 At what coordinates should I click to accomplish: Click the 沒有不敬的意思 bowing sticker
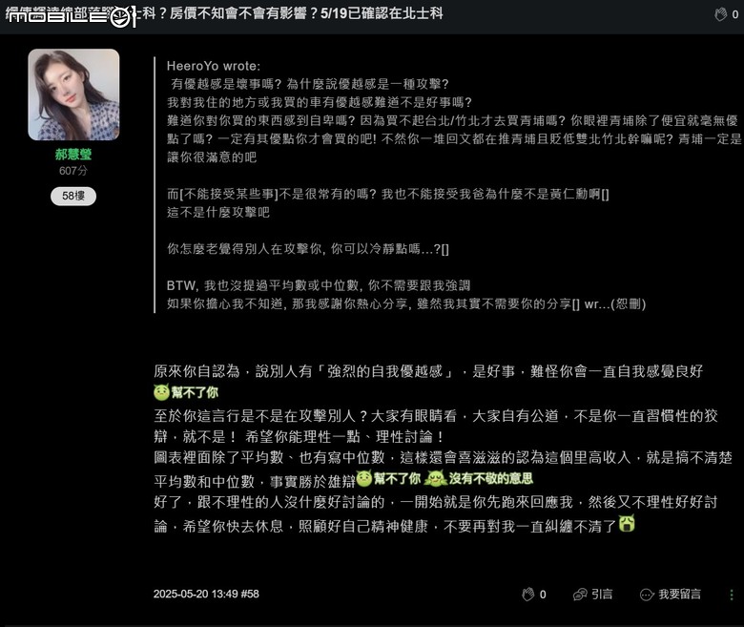click(x=478, y=478)
